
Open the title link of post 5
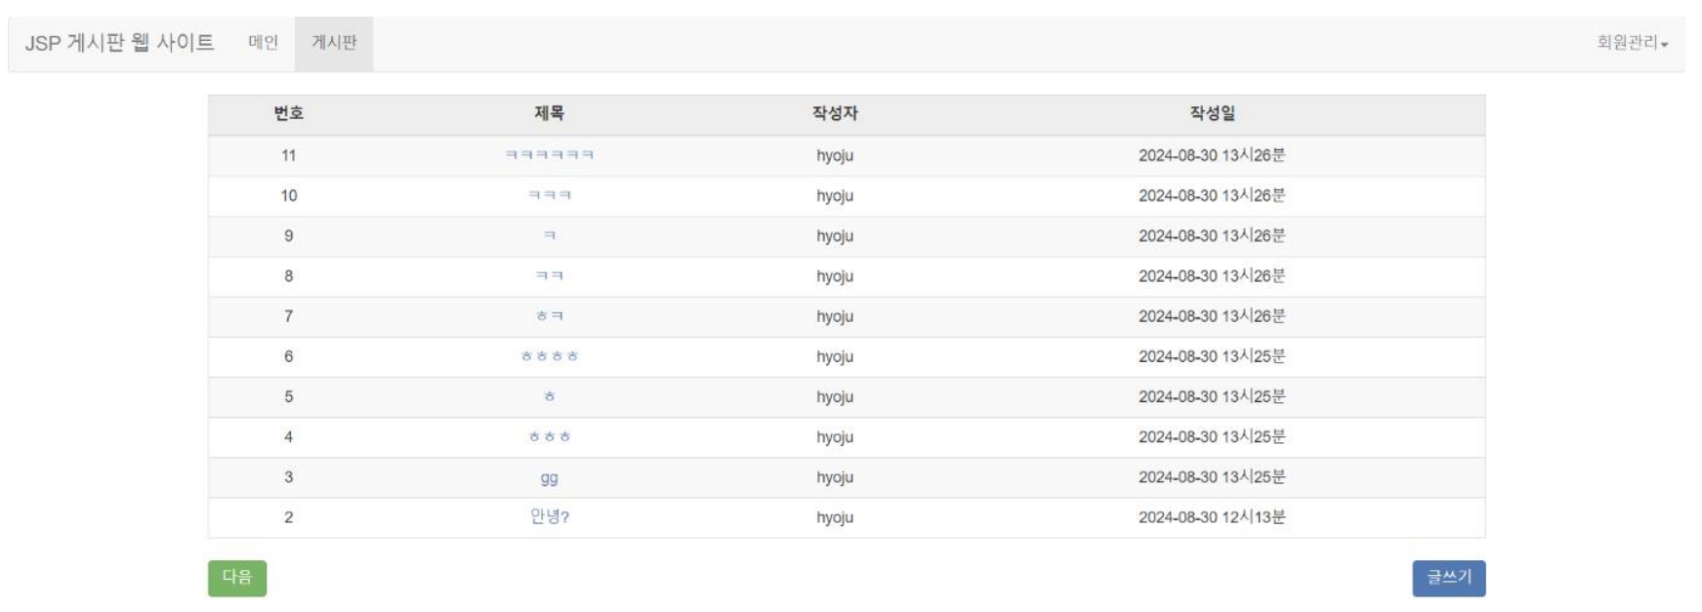click(549, 397)
